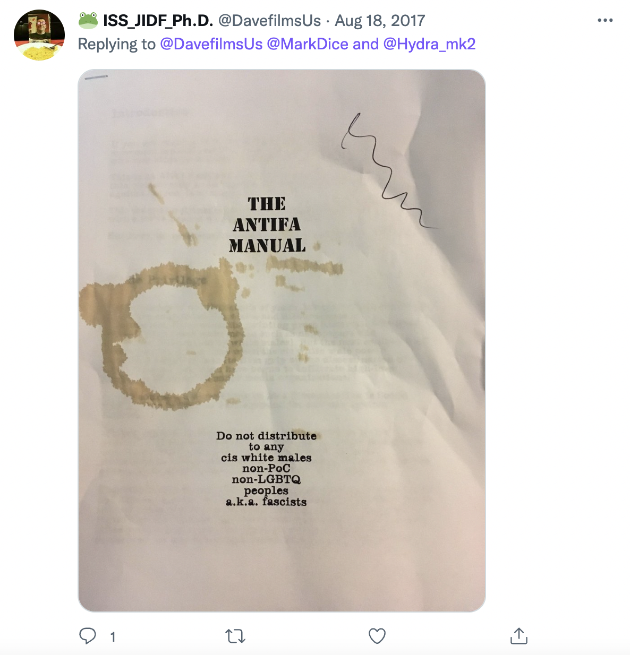
Task: Click the "Do not distribute" text in photo
Action: click(266, 436)
